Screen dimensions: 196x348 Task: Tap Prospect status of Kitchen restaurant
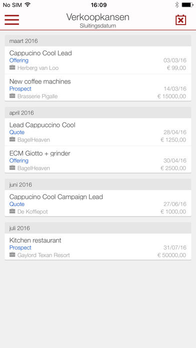[20, 247]
